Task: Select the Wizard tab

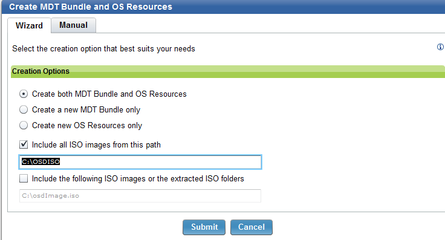Action: (x=29, y=25)
